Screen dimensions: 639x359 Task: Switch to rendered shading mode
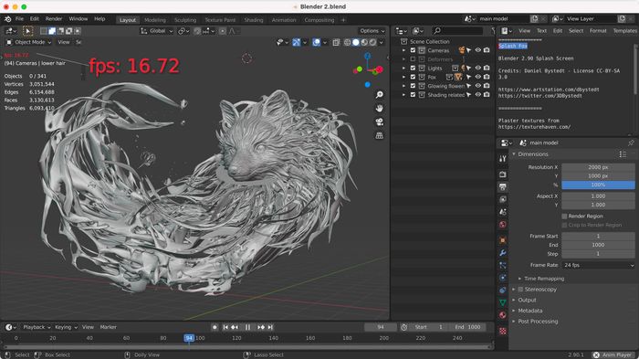372,42
